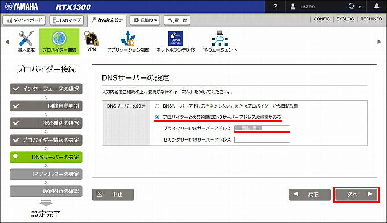The image size is (387, 223).
Task: Select radio for provider-specified DNS address
Action: point(157,117)
